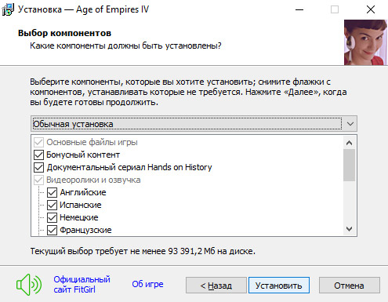Open the Обычная установка type dropdown
The image size is (388, 302).
point(194,124)
